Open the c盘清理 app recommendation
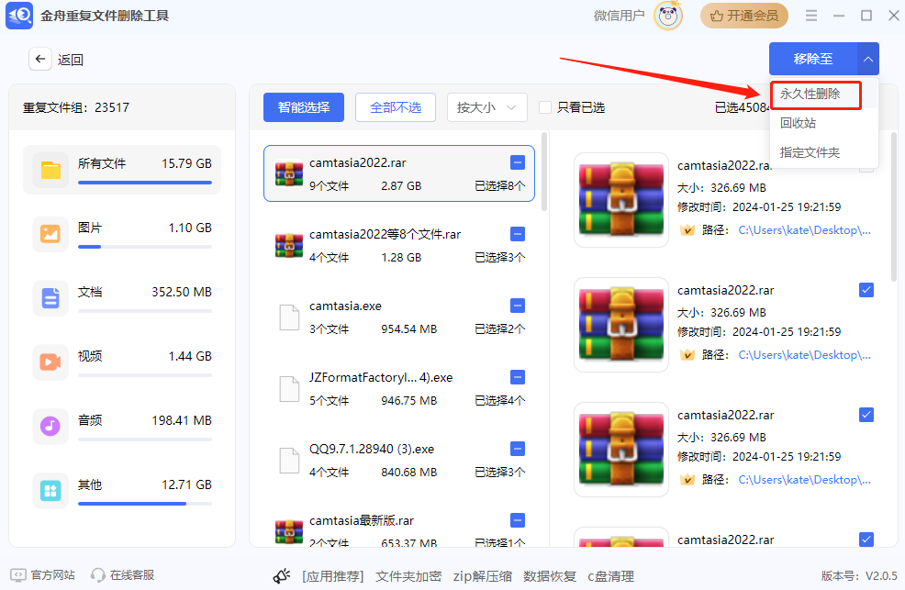 pos(610,576)
